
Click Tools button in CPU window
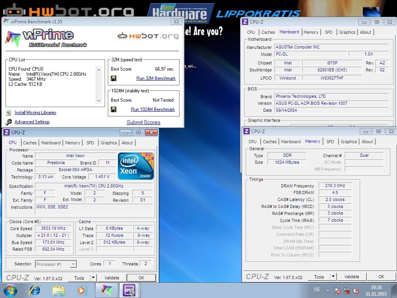(79, 278)
